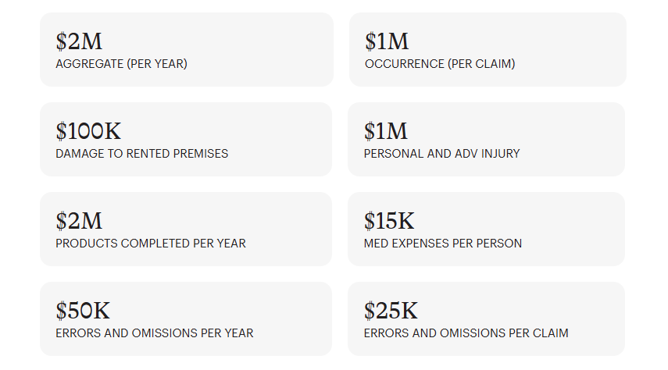The image size is (668, 370).
Task: Select the Errors and Omissions Per Claim label
Action: click(x=466, y=333)
